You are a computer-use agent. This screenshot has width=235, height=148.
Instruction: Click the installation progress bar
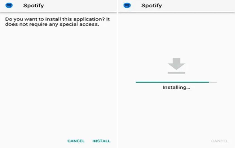(x=176, y=82)
